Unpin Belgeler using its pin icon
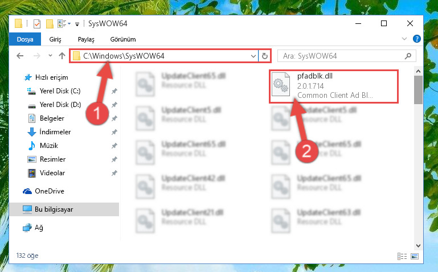 click(114, 118)
